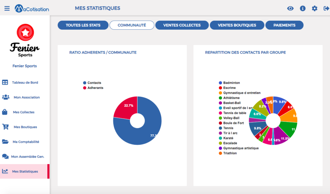Image resolution: width=330 pixels, height=194 pixels.
Task: Click the eye visibility icon in header
Action: point(290,8)
